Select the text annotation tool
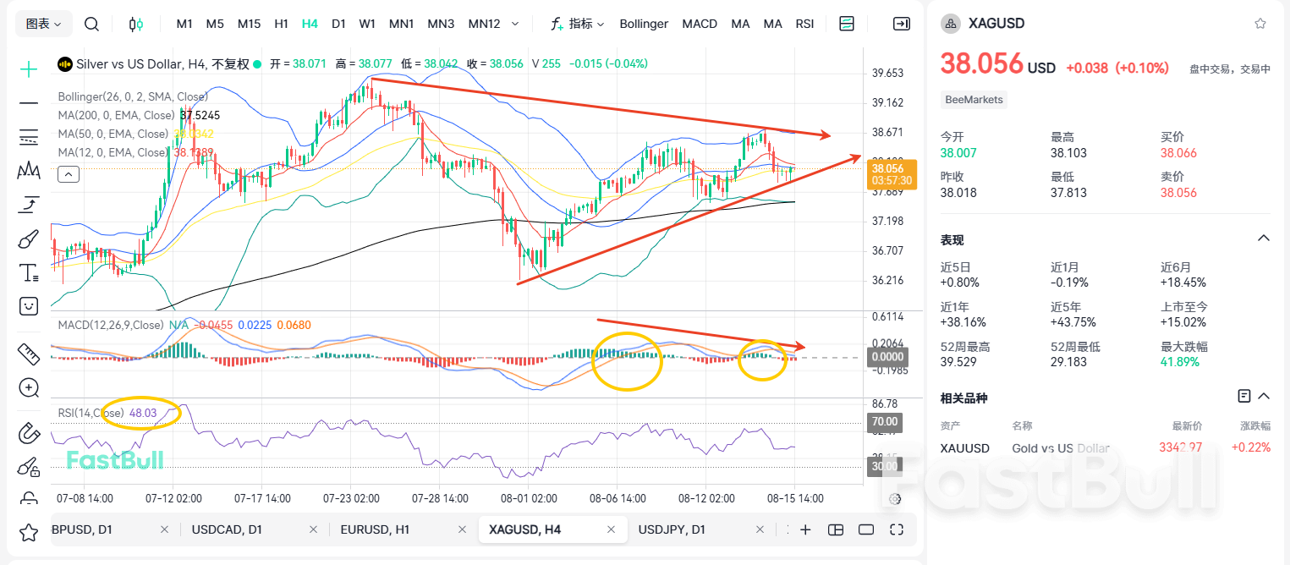Image resolution: width=1290 pixels, height=565 pixels. [29, 272]
